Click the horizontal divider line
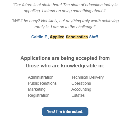Viewport: 130px width, 119px height. click(x=65, y=50)
